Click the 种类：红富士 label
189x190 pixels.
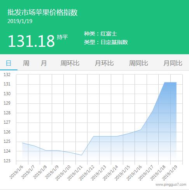pos(100,34)
